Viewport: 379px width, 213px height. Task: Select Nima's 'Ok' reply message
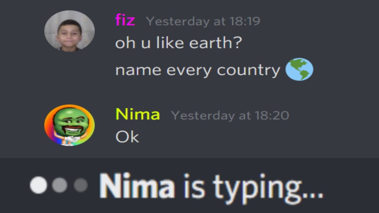pos(127,137)
